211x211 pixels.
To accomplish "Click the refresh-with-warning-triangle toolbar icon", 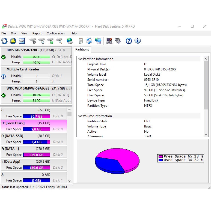I will coord(13,41).
